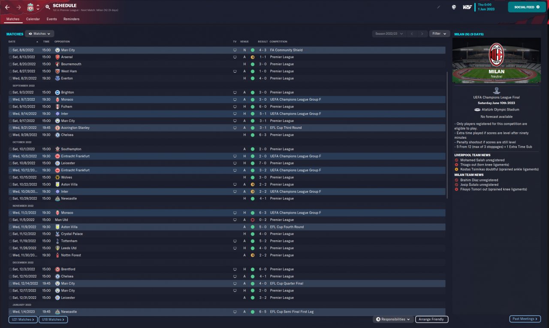
Task: Switch to the Calendar tab
Action: [33, 19]
